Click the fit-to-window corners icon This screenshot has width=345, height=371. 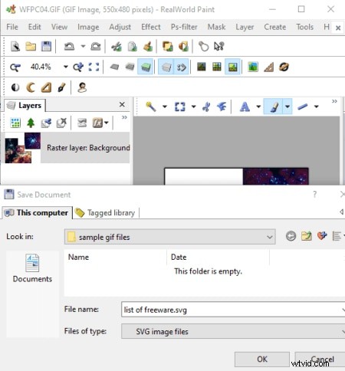coord(94,67)
